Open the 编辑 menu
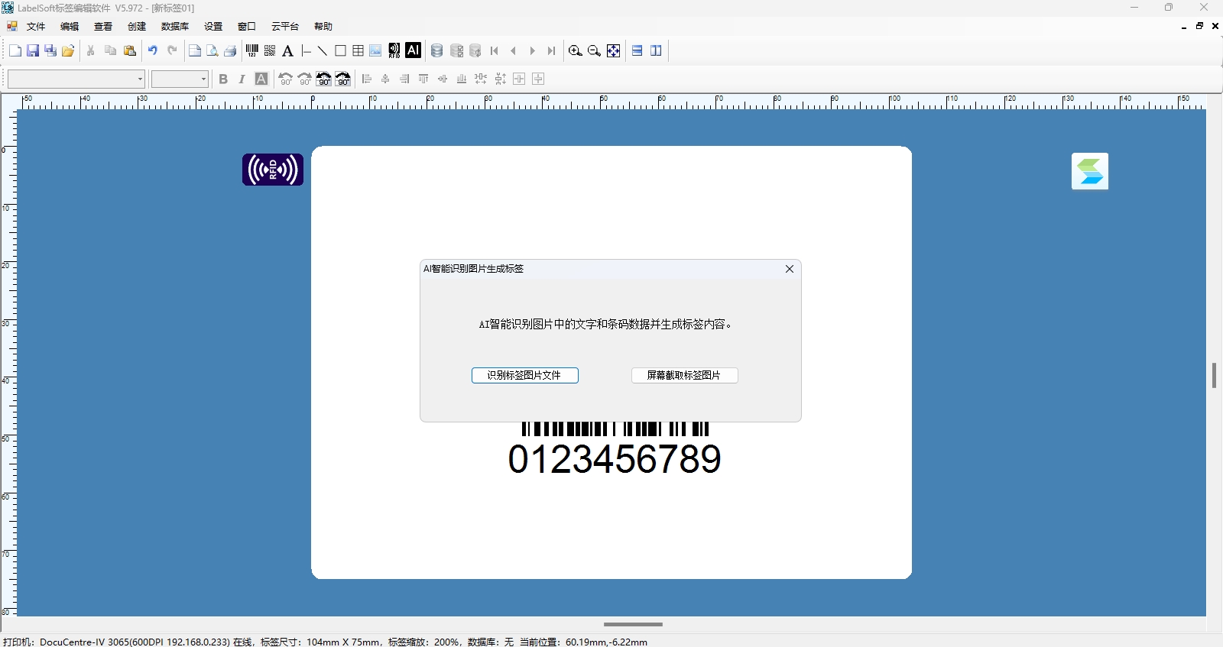This screenshot has width=1223, height=647. [x=70, y=26]
